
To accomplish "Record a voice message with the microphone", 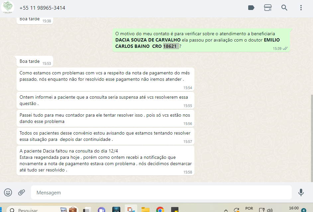I will (301, 192).
